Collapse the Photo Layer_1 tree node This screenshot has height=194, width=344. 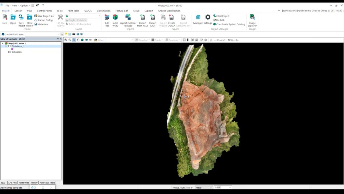6,46
